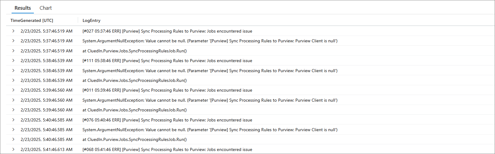Expand the SyncProcessingRulesJob.Run() row at 5:40:46.585 AM
Image resolution: width=495 pixels, height=154 pixels.
[13, 139]
